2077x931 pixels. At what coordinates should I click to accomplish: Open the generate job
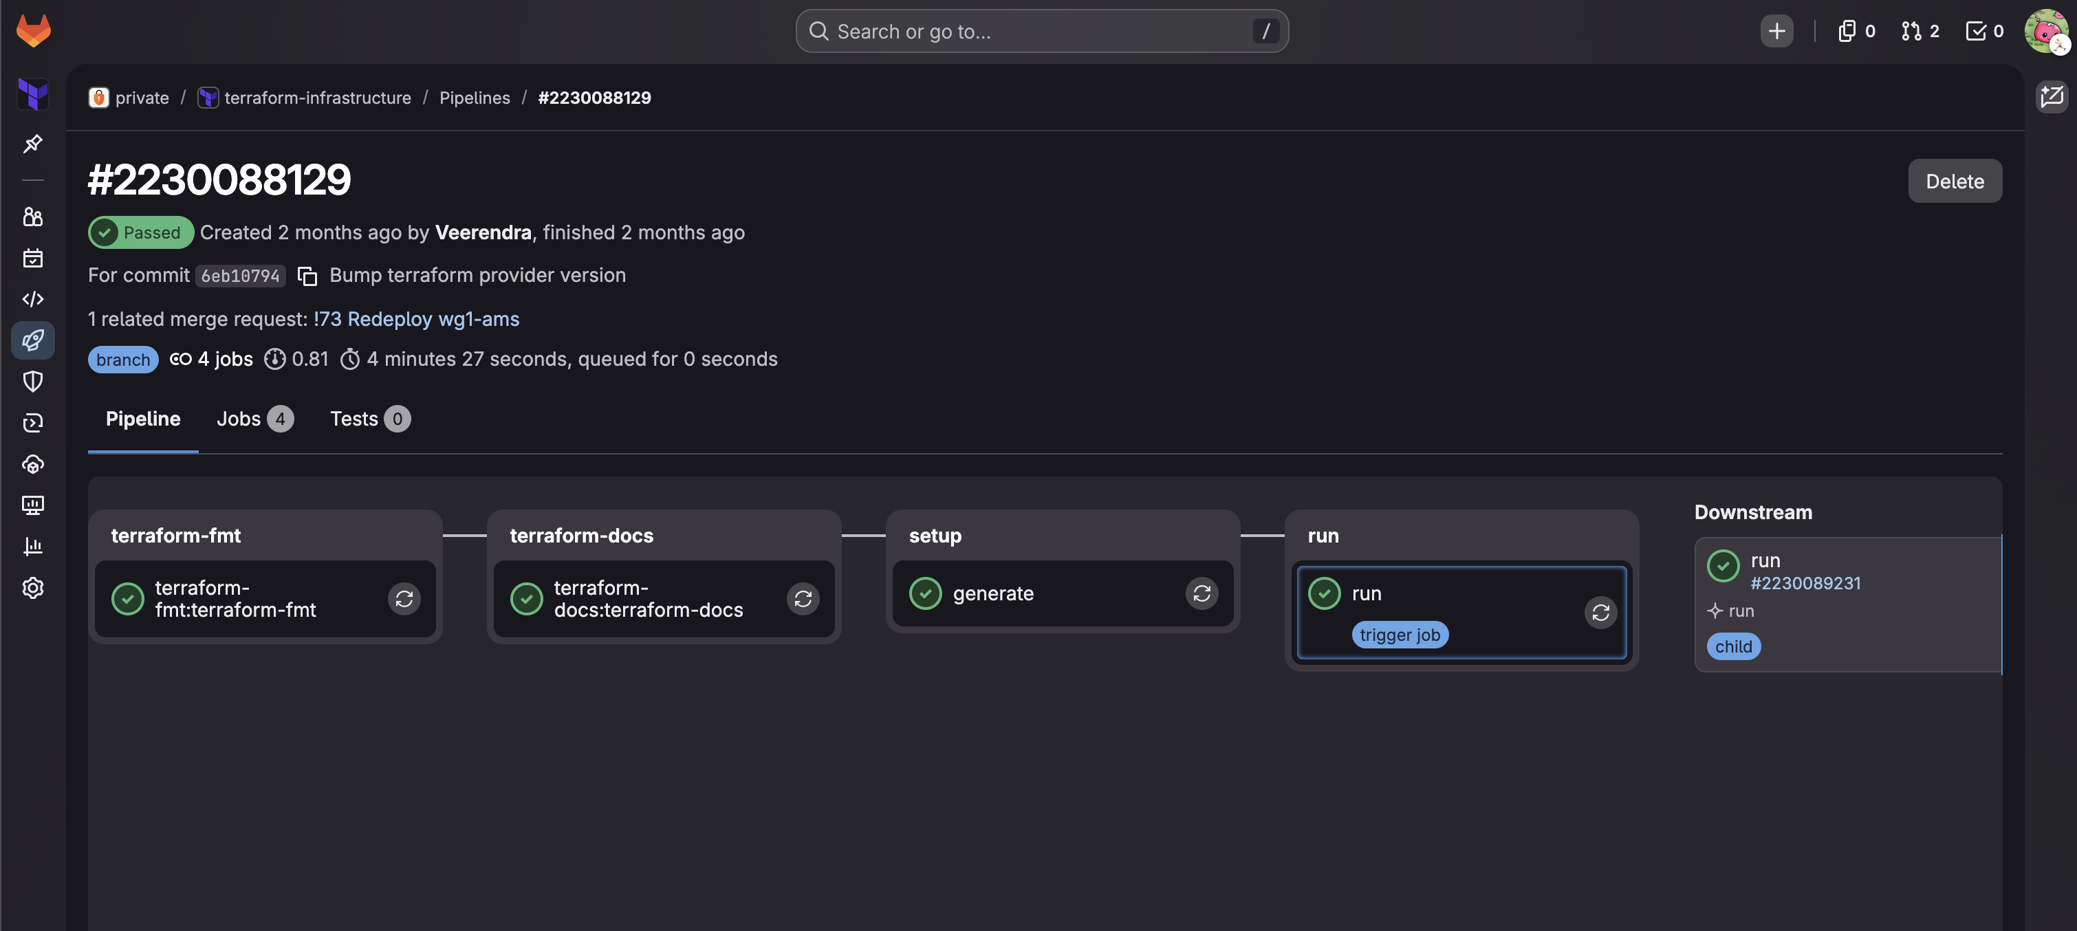click(x=1063, y=593)
